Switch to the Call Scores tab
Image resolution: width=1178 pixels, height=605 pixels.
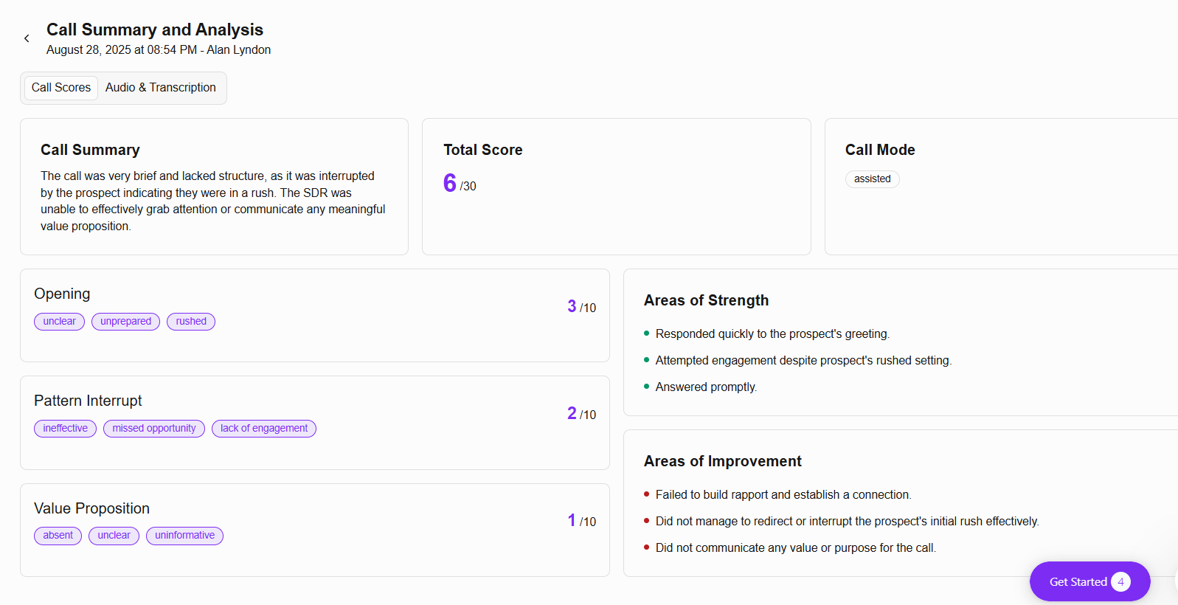[61, 88]
